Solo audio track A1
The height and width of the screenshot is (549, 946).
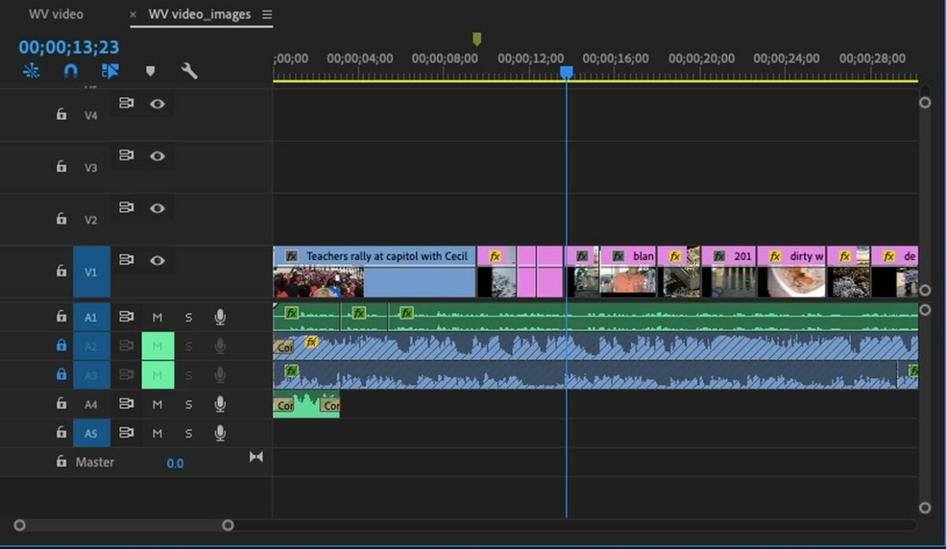(x=188, y=317)
